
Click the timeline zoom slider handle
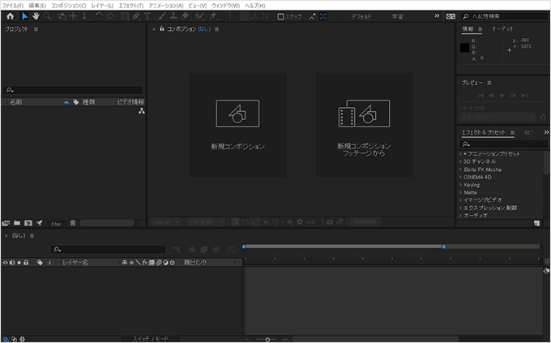[267, 340]
